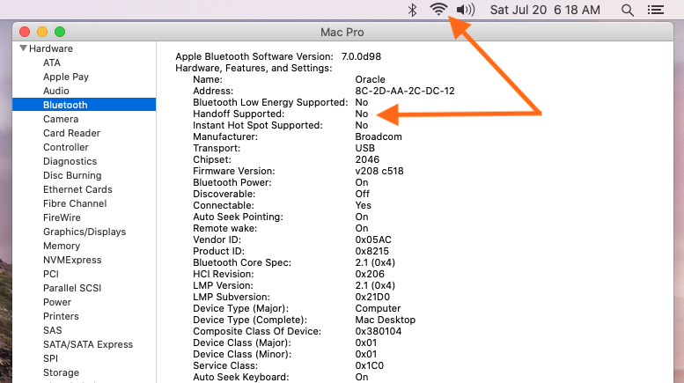Select Fibre Channel in the sidebar

coord(75,203)
